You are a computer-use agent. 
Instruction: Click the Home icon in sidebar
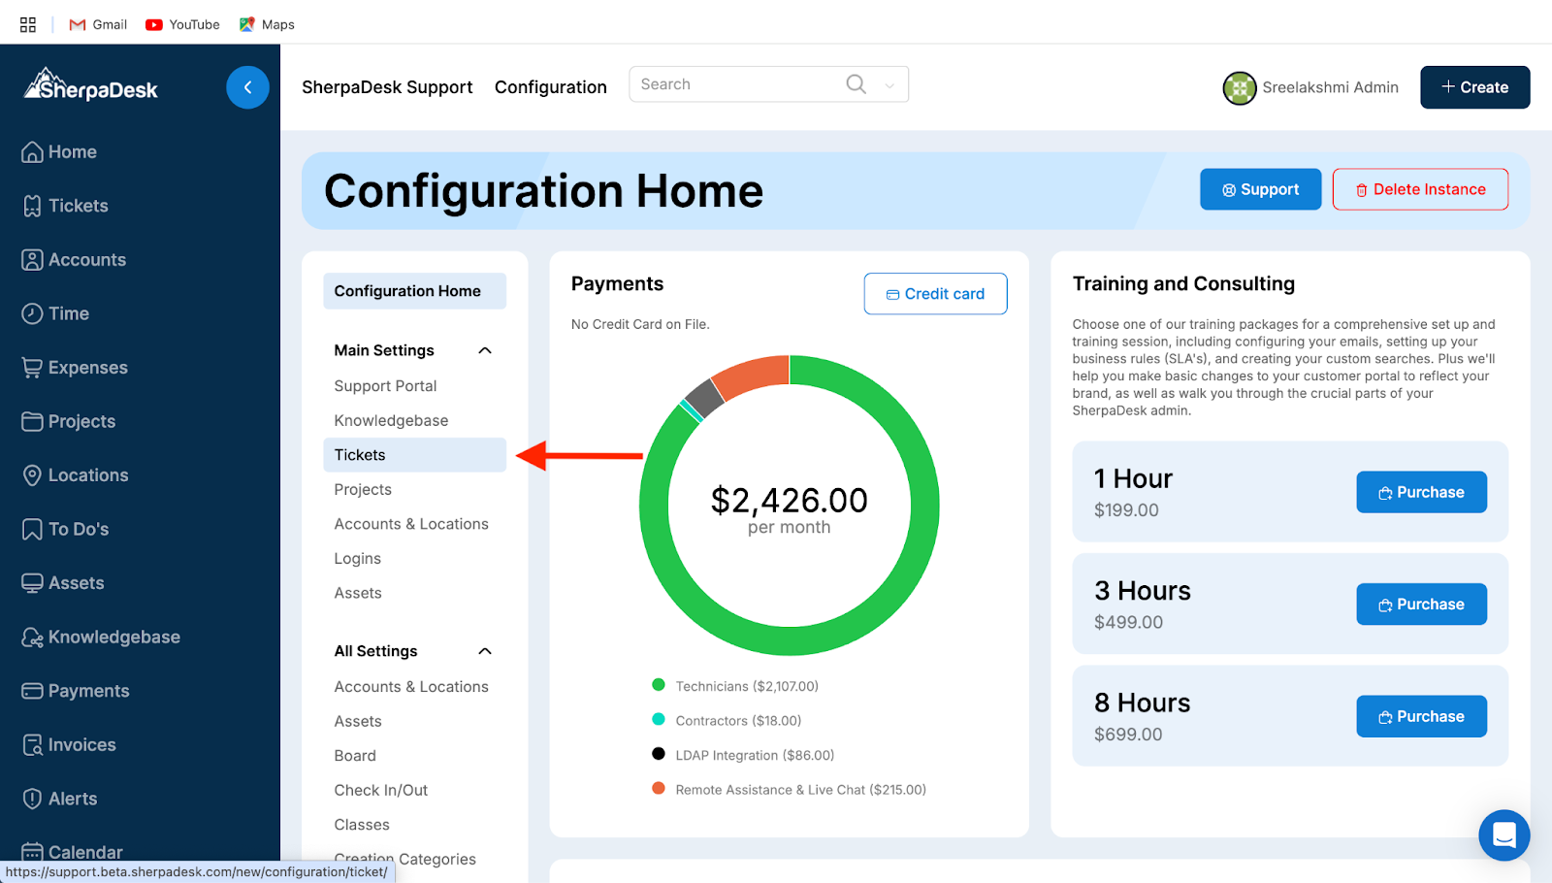[32, 152]
